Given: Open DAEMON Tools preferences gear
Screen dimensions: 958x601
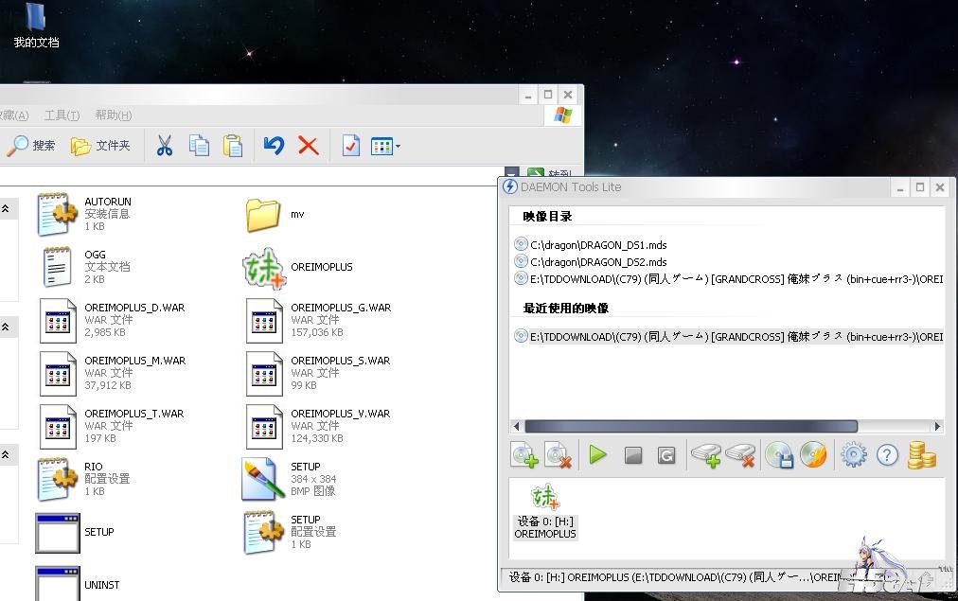Looking at the screenshot, I should [x=854, y=455].
